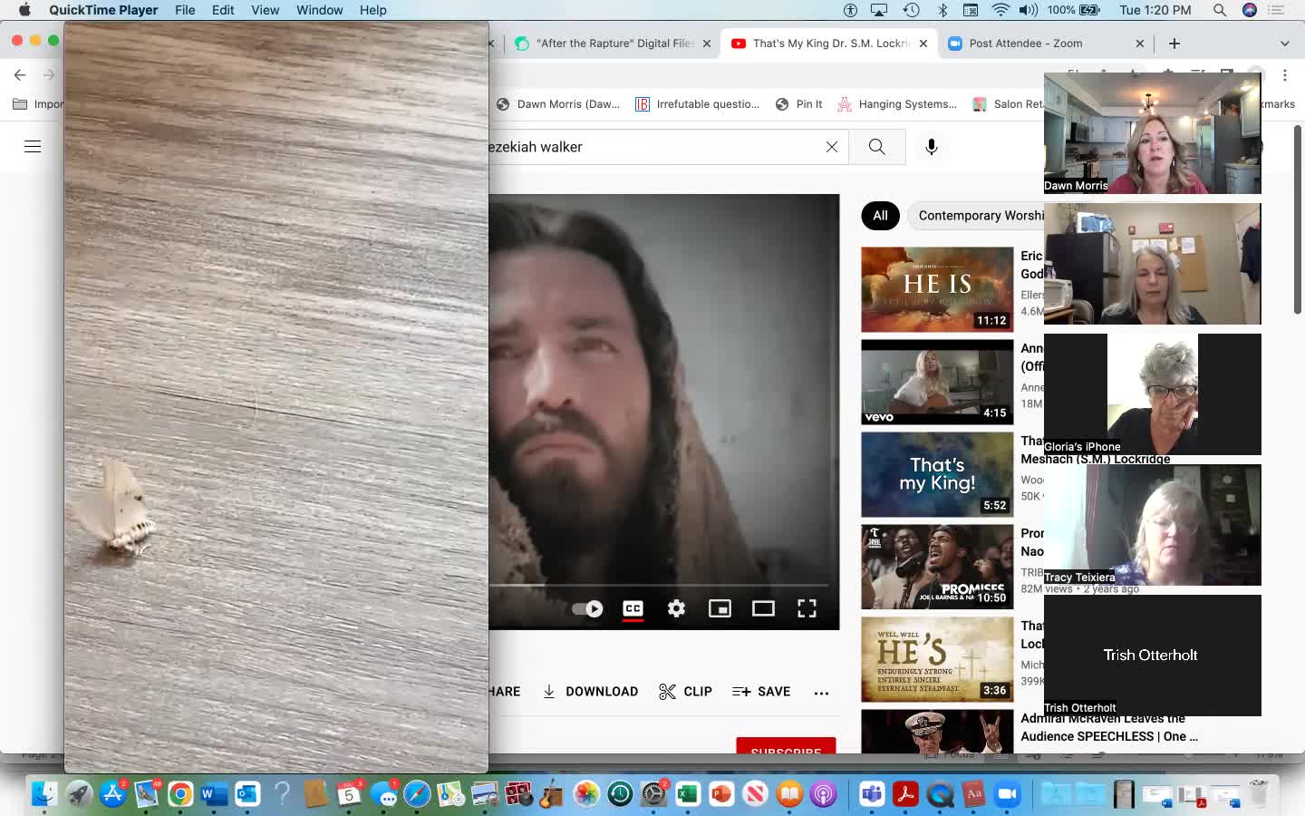
Task: Switch to theater mode in player
Action: click(x=763, y=608)
